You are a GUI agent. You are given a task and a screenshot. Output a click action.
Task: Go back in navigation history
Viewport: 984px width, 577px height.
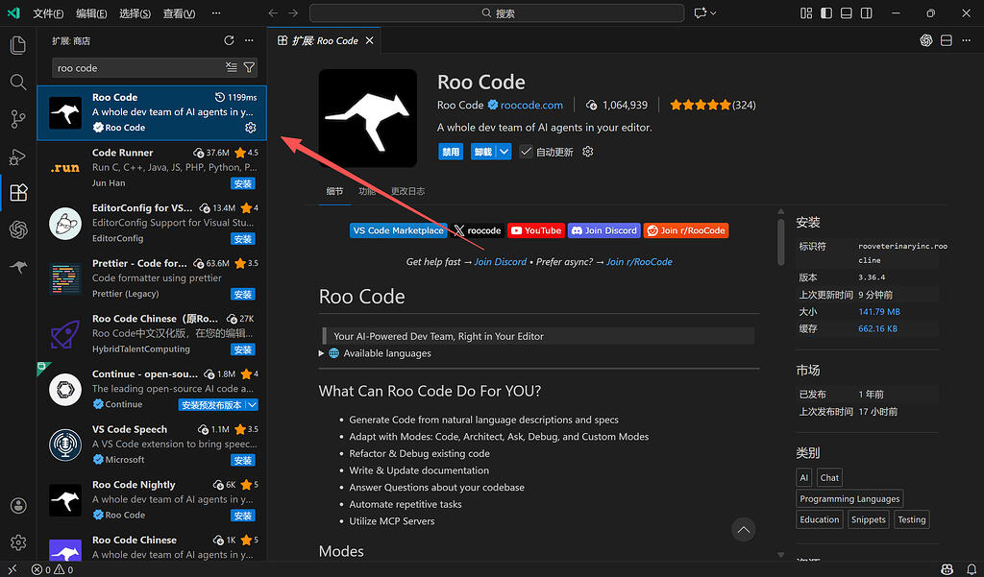[273, 13]
